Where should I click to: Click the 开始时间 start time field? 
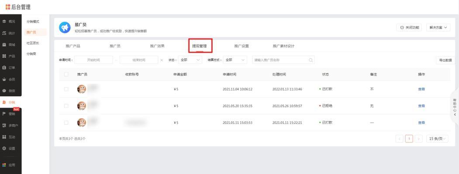(x=93, y=60)
